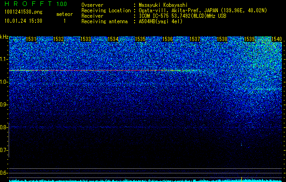The width and height of the screenshot is (286, 182).
Task: Click the yellow spike in the bottom power graph
Action: pos(242,179)
